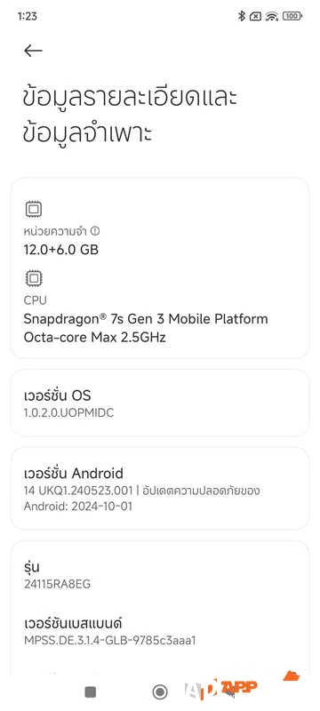Viewport: 320px width, 711px height.
Task: Tap the CPU chip icon
Action: tap(34, 278)
